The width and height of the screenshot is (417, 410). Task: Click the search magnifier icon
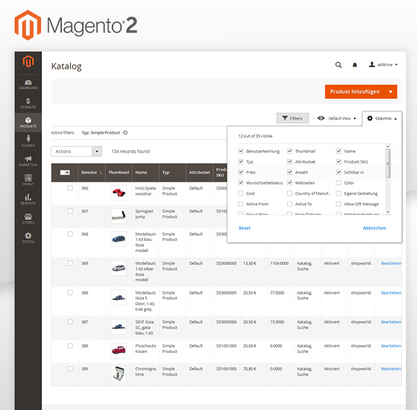click(x=338, y=65)
